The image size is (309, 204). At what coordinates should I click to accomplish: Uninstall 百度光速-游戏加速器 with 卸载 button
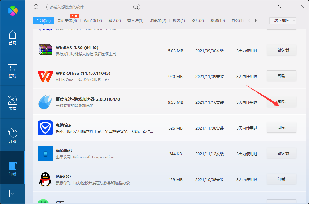(x=282, y=102)
